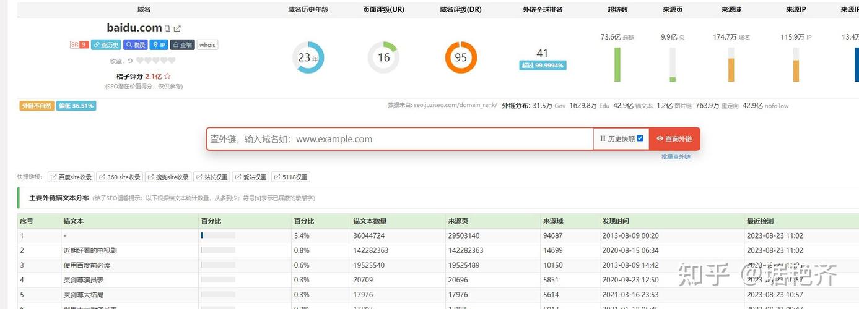This screenshot has height=309, width=859.
Task: Click discovery time 2020-08-15 06:34
Action: [x=630, y=250]
